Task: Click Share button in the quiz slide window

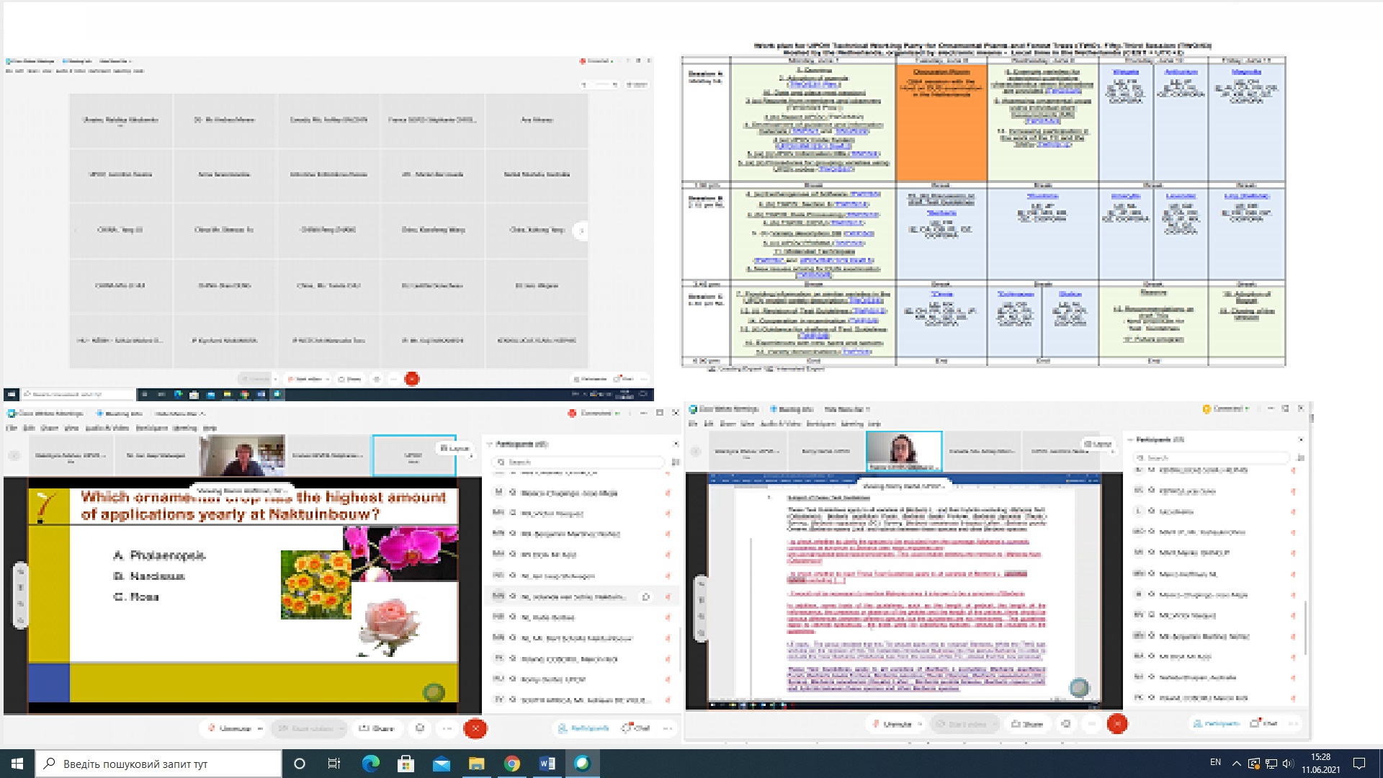Action: pos(377,728)
